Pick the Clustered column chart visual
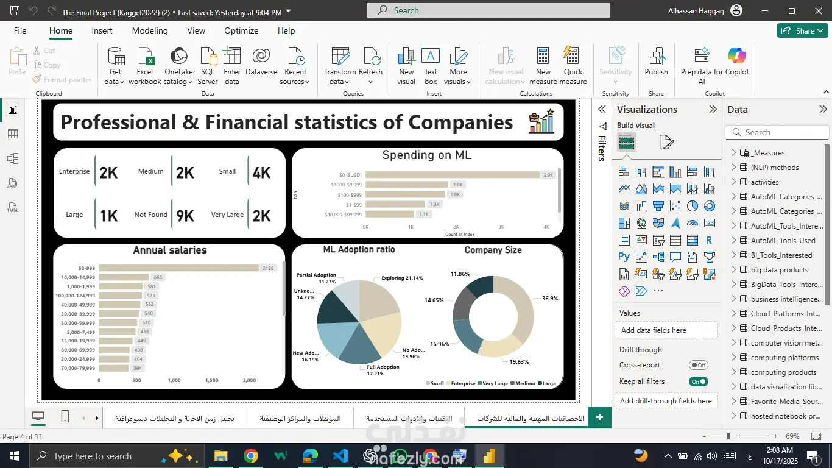Screen dimensions: 832x468 pos(675,172)
